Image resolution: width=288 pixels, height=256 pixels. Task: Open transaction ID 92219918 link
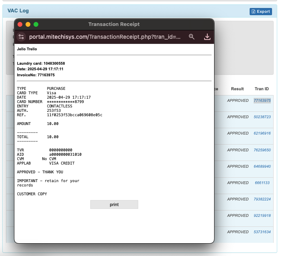click(x=262, y=216)
